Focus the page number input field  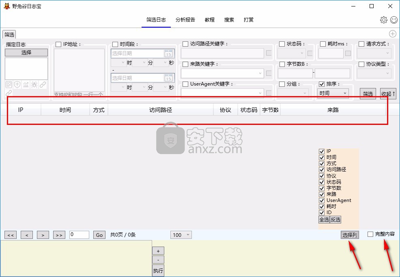[80, 235]
